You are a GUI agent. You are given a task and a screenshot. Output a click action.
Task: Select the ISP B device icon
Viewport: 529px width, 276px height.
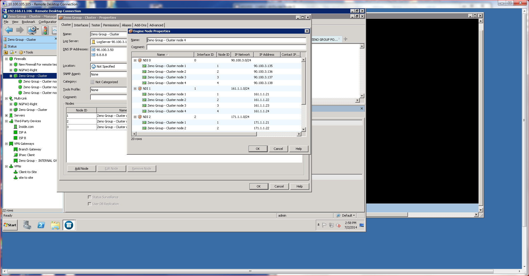[x=16, y=138]
